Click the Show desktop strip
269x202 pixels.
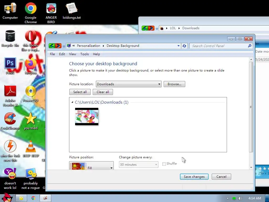point(267,198)
